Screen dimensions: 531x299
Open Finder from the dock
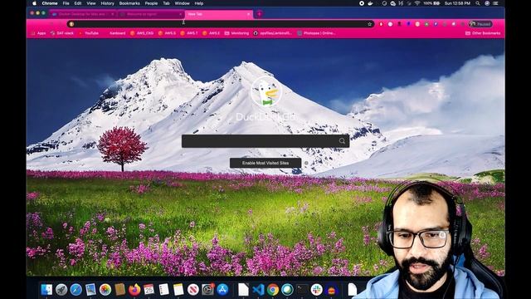(x=46, y=290)
